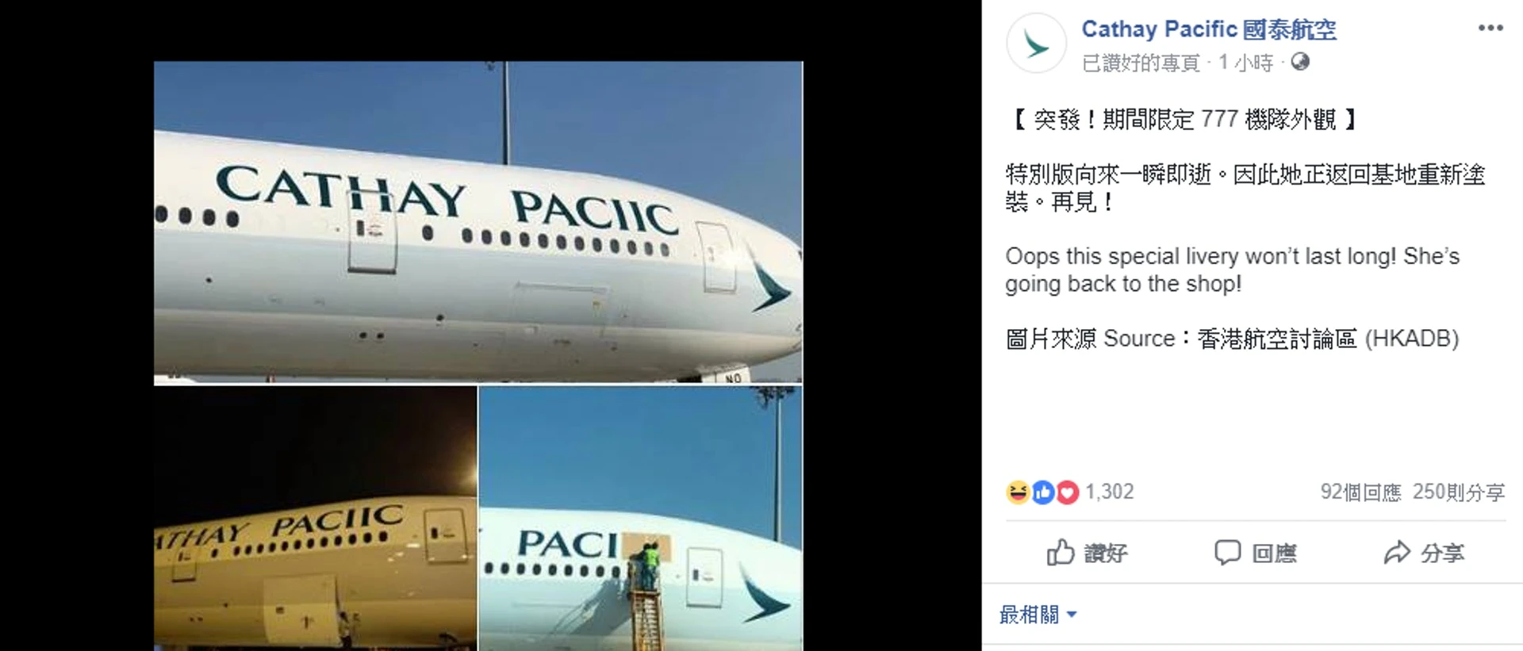
Task: Open the three-dot post options menu
Action: pos(1490,28)
